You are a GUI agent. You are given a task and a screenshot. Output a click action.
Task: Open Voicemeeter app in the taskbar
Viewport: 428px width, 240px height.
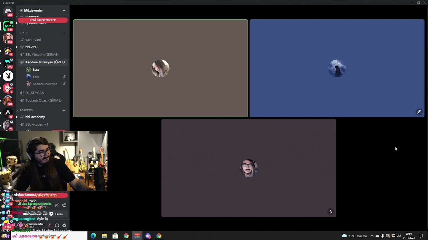click(137, 236)
